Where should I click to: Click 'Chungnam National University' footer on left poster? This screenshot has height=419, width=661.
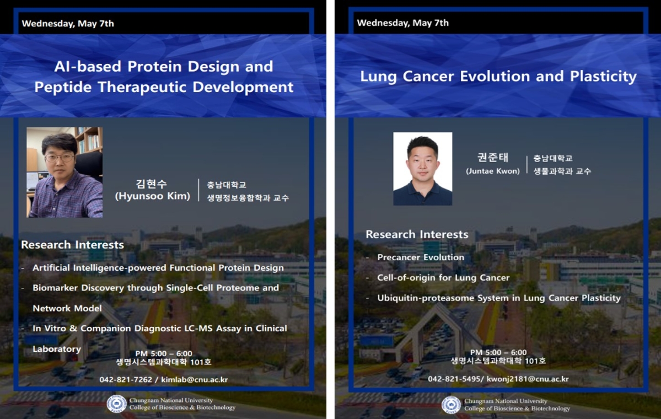coord(171,400)
